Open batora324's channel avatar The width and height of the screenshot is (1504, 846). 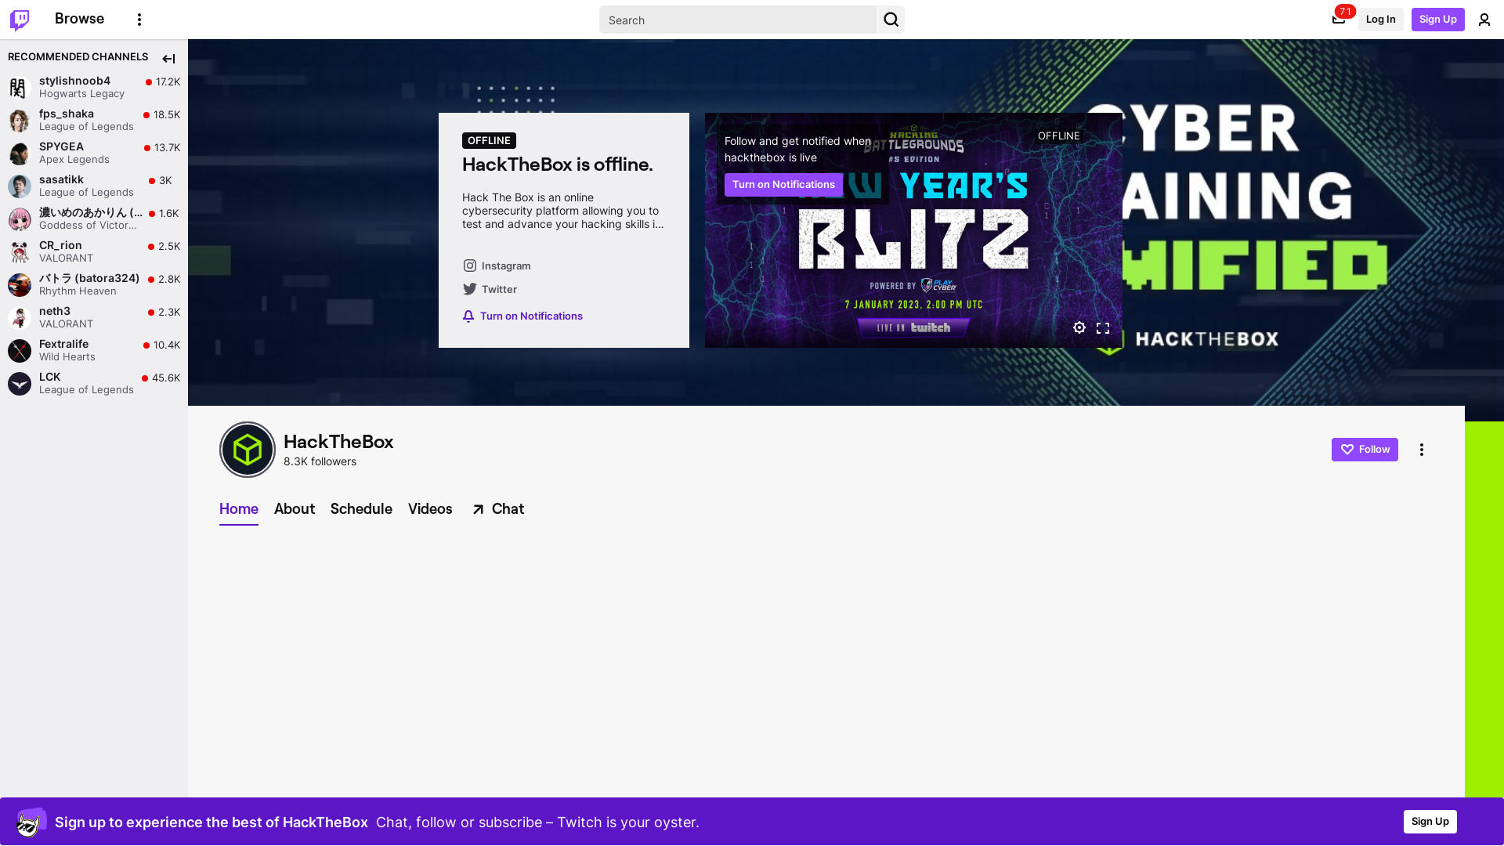[20, 284]
